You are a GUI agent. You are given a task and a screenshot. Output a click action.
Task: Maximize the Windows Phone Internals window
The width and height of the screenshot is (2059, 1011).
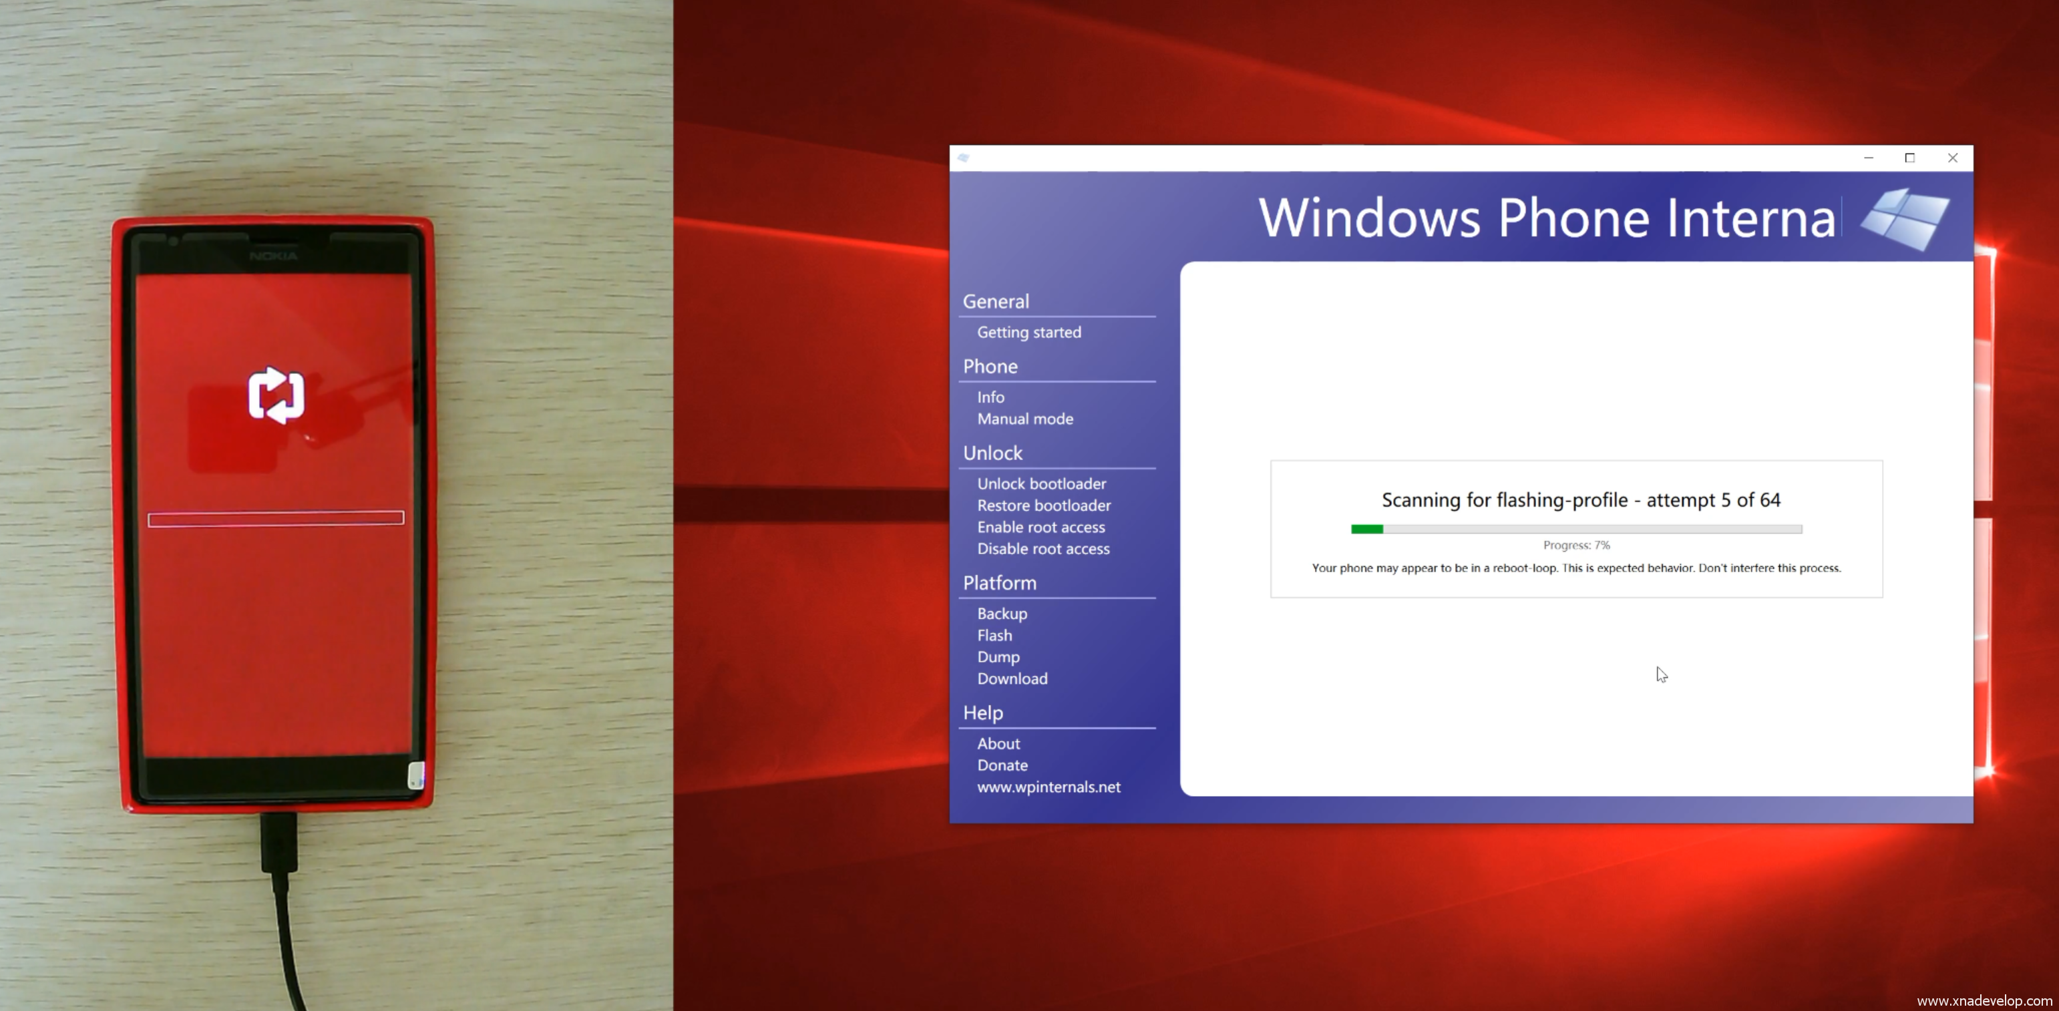click(x=1909, y=158)
